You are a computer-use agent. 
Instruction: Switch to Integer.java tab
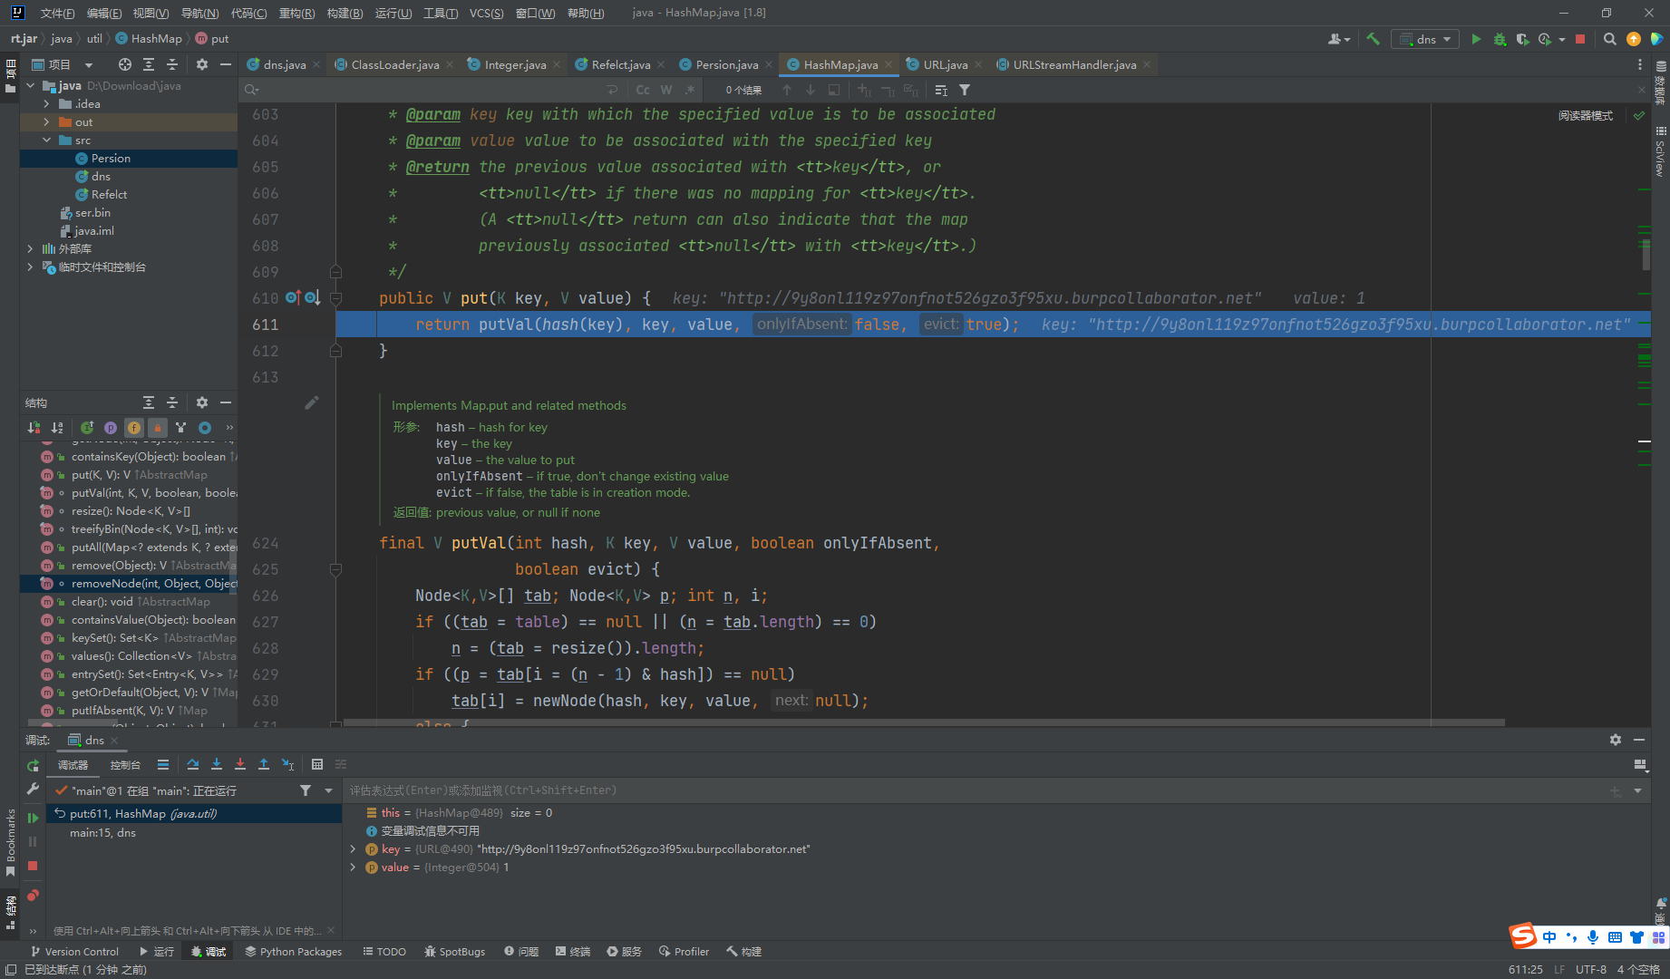point(515,64)
